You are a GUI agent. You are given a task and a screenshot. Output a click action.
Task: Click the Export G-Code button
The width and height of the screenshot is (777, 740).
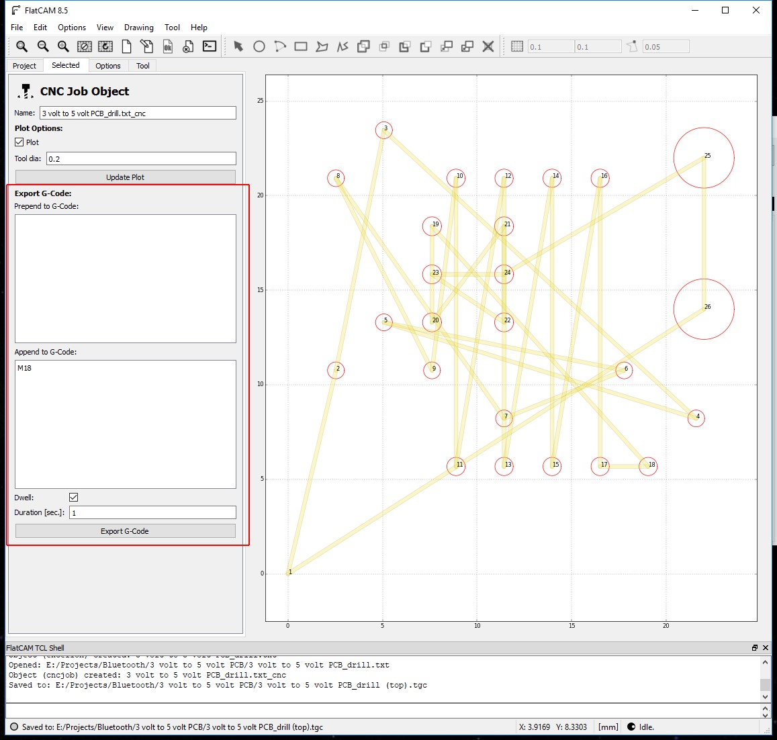tap(126, 531)
